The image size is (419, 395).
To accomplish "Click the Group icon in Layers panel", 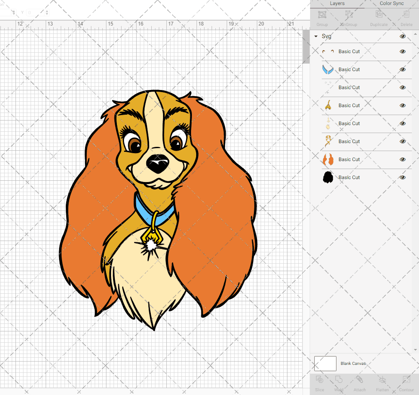I will coord(322,14).
